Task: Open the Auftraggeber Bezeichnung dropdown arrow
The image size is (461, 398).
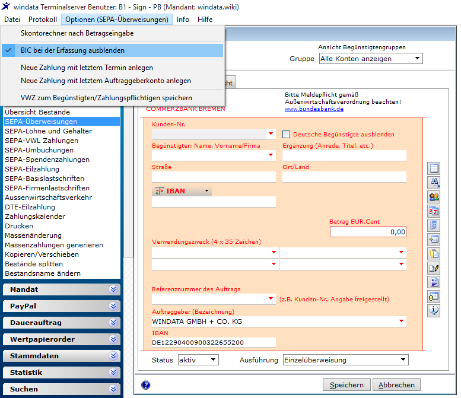Action: click(x=401, y=321)
